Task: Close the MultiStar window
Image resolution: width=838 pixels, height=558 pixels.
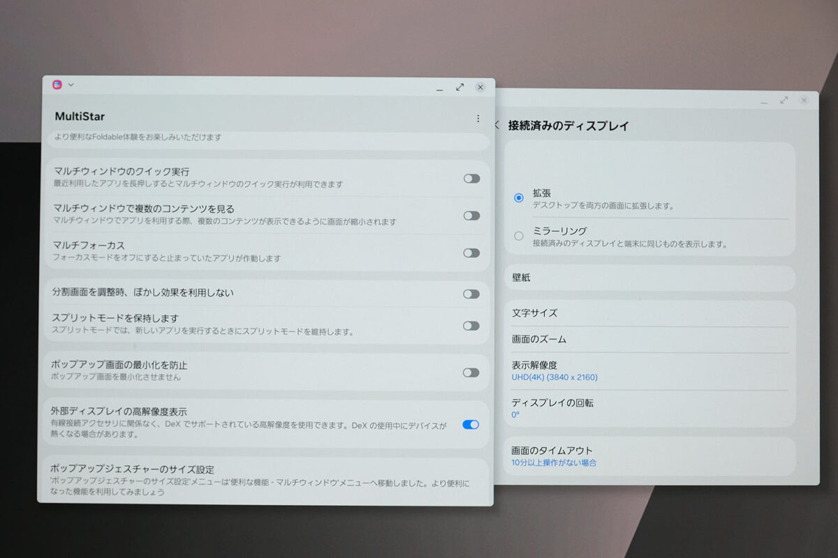Action: pyautogui.click(x=480, y=87)
